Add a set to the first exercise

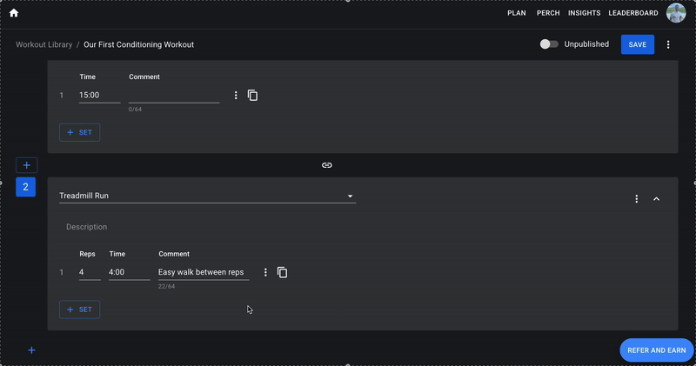point(79,132)
